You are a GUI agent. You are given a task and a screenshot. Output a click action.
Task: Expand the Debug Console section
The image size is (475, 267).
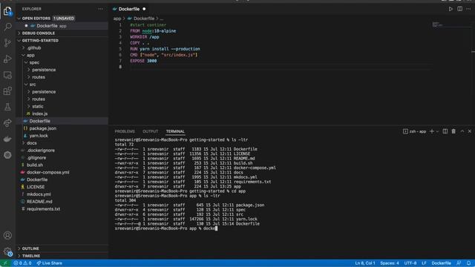(62, 33)
